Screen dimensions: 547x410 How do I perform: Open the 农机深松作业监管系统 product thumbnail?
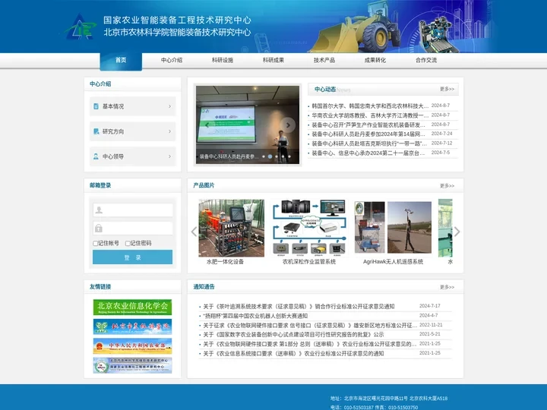(309, 227)
